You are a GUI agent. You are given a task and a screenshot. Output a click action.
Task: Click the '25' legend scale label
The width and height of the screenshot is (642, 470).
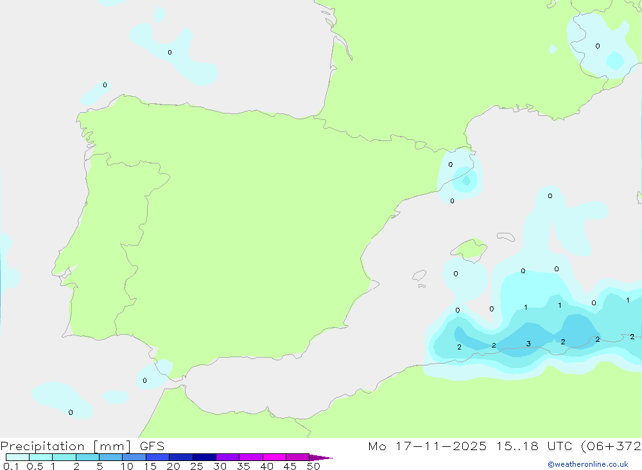pyautogui.click(x=196, y=466)
